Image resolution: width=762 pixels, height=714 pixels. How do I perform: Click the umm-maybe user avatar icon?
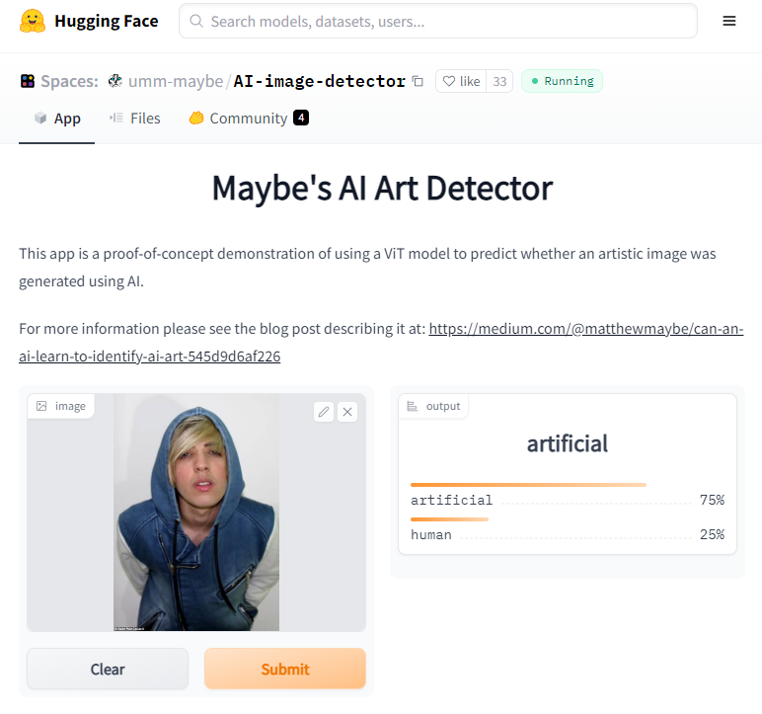115,81
